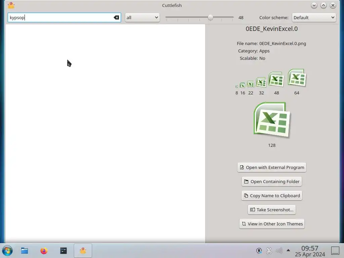Open the Color scheme Default dropdown
Image resolution: width=344 pixels, height=258 pixels.
(x=314, y=17)
